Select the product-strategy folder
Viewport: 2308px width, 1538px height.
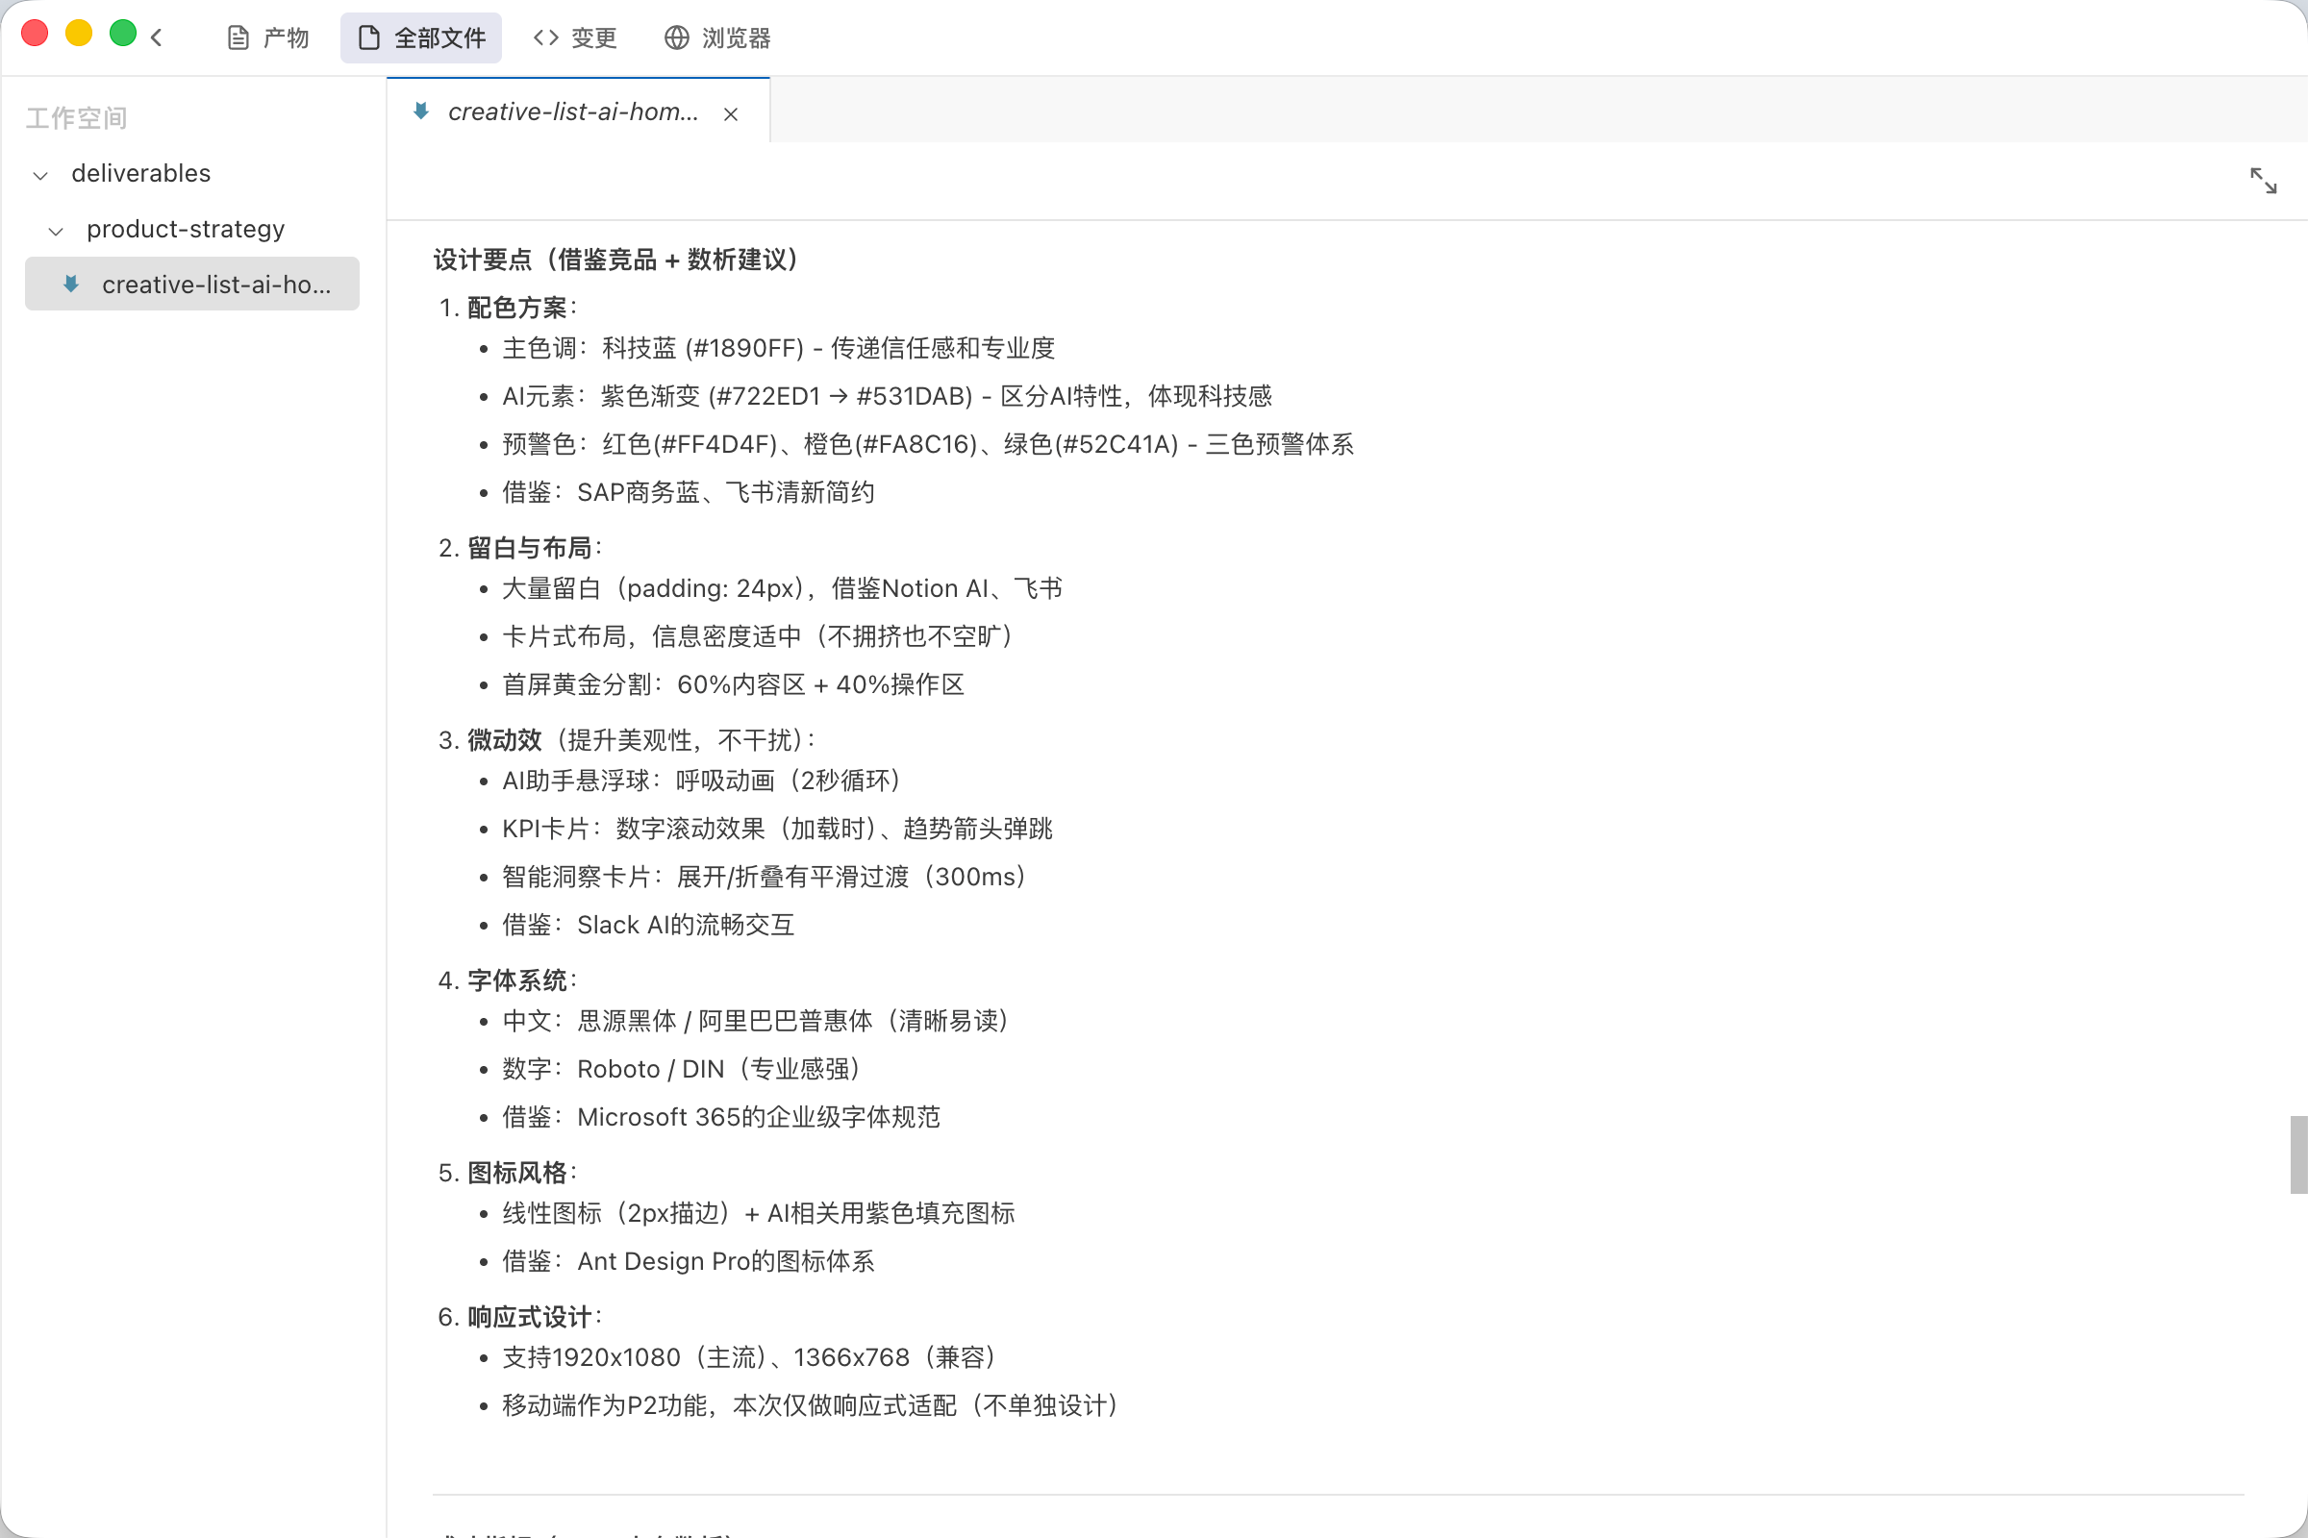point(186,229)
